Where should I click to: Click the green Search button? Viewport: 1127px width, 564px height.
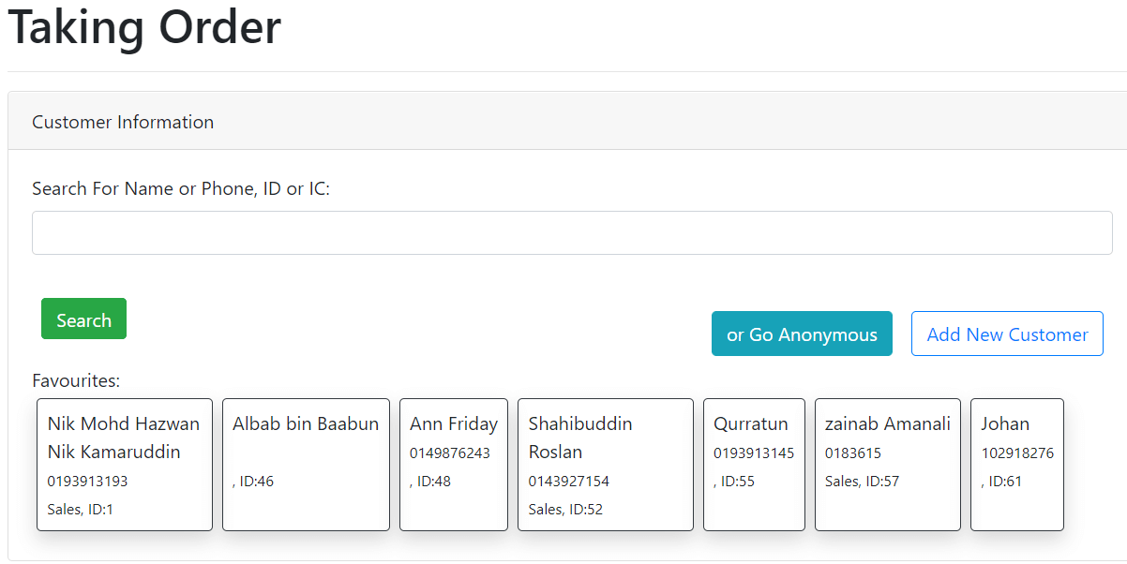point(83,319)
